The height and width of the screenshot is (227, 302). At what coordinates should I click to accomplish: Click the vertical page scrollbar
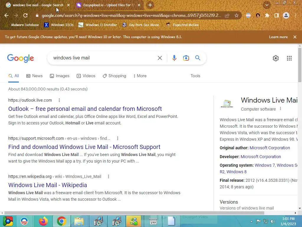300,64
